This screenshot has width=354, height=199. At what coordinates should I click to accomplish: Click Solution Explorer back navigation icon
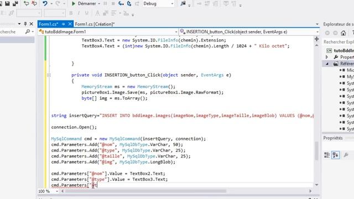coord(327,33)
